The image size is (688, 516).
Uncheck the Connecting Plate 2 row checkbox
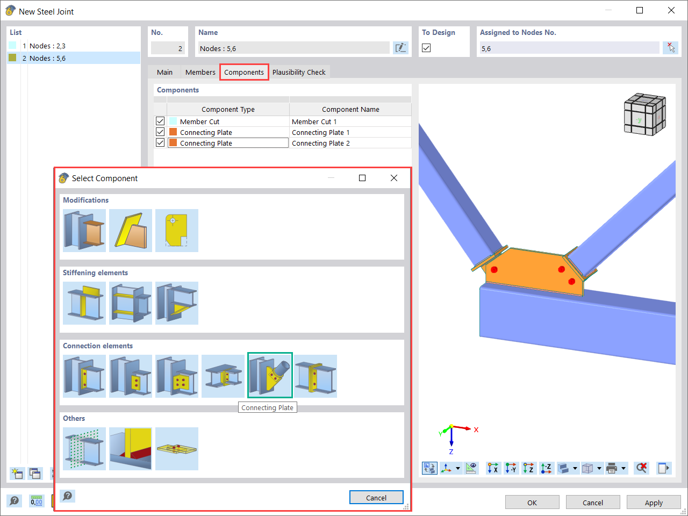pos(160,142)
